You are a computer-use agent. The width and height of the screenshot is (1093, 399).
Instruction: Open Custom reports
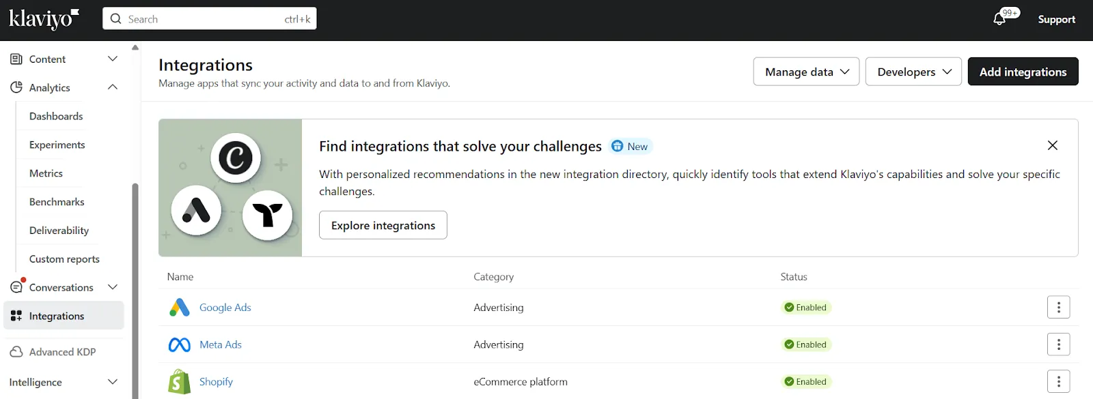point(64,259)
